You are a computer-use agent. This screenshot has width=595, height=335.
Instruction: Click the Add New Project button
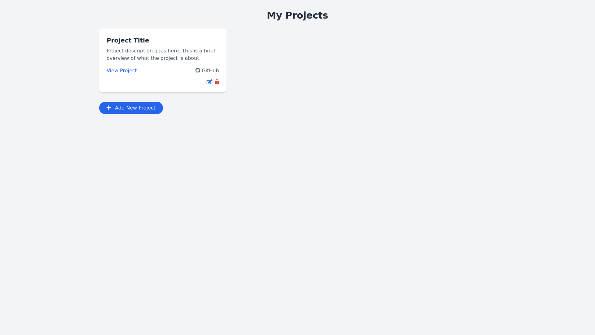point(131,108)
